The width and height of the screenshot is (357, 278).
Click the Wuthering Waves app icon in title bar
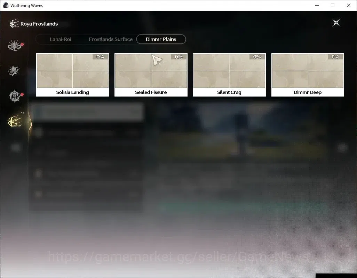point(6,5)
